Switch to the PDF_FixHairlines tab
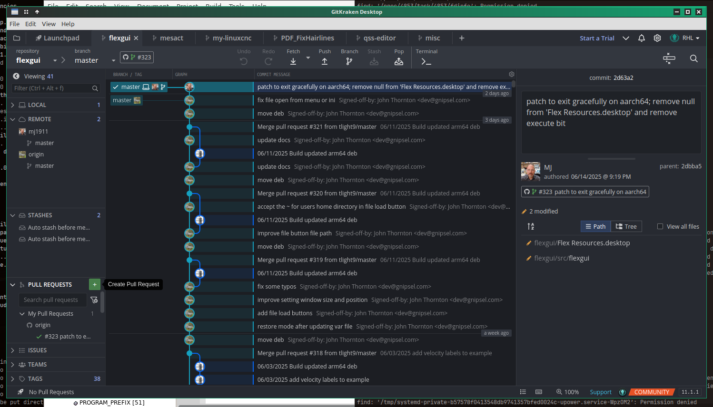The image size is (713, 407). pyautogui.click(x=304, y=38)
